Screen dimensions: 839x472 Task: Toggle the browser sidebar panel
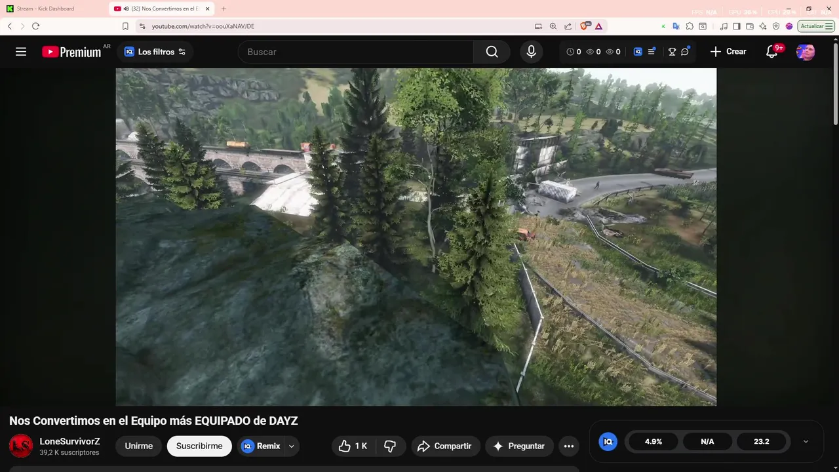tap(737, 26)
